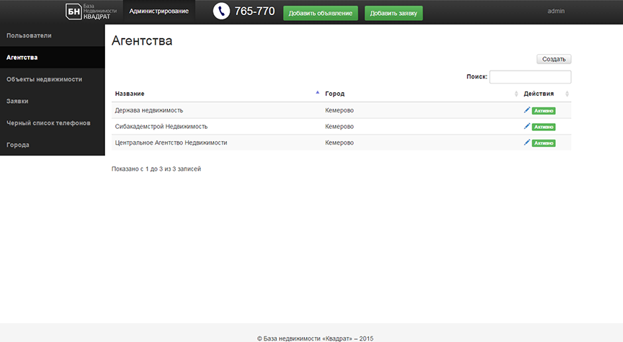Toggle Активно status for Сибакадемстрой Недвижимость
The height and width of the screenshot is (342, 623).
point(544,127)
